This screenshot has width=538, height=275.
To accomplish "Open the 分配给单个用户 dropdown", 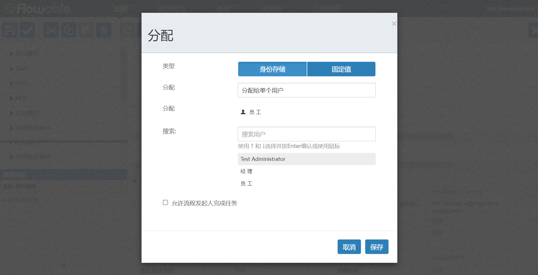I will tap(306, 90).
